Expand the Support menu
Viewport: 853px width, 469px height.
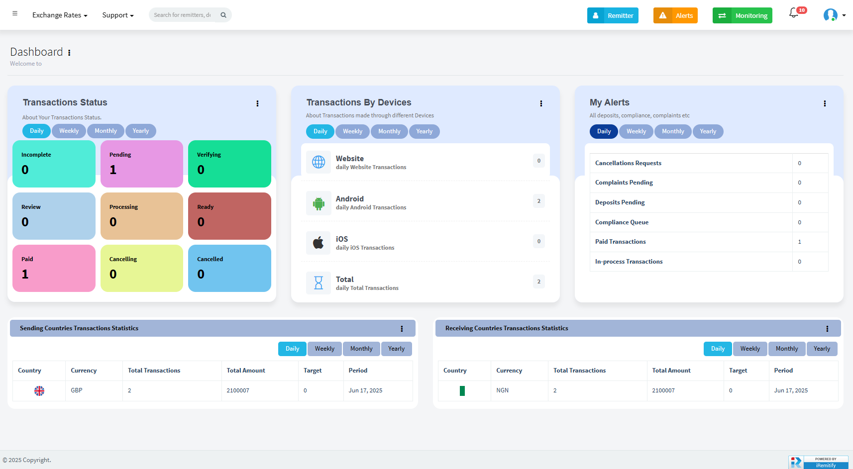(x=117, y=15)
